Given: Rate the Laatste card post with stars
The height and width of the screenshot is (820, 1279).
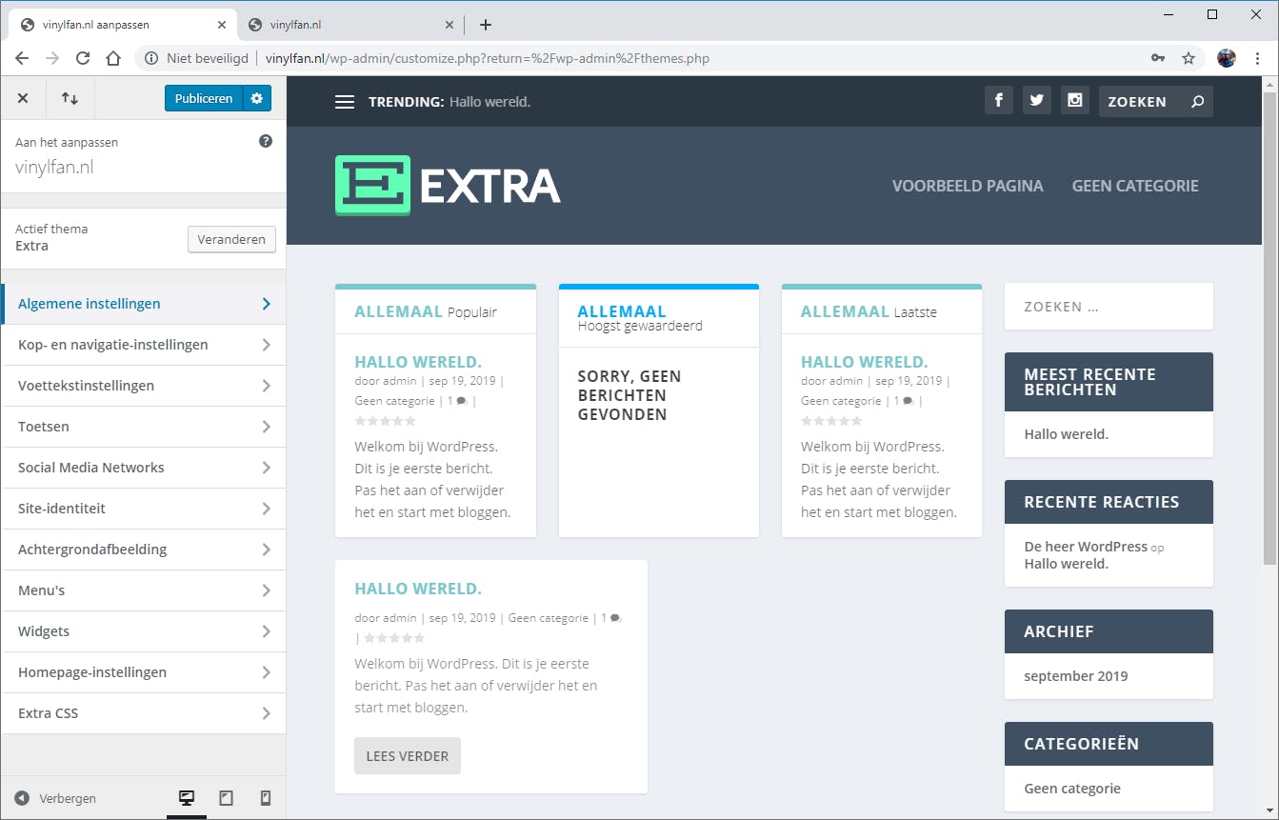Looking at the screenshot, I should (832, 421).
